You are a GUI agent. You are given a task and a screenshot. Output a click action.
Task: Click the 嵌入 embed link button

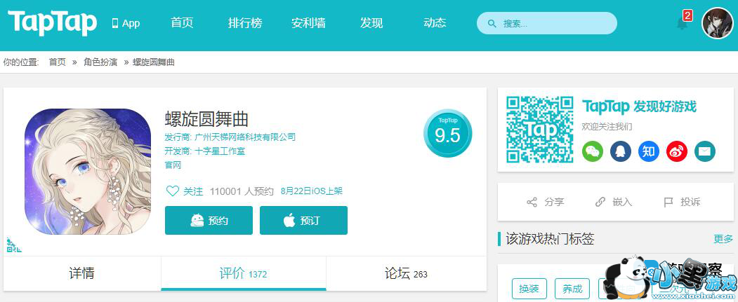coord(614,202)
